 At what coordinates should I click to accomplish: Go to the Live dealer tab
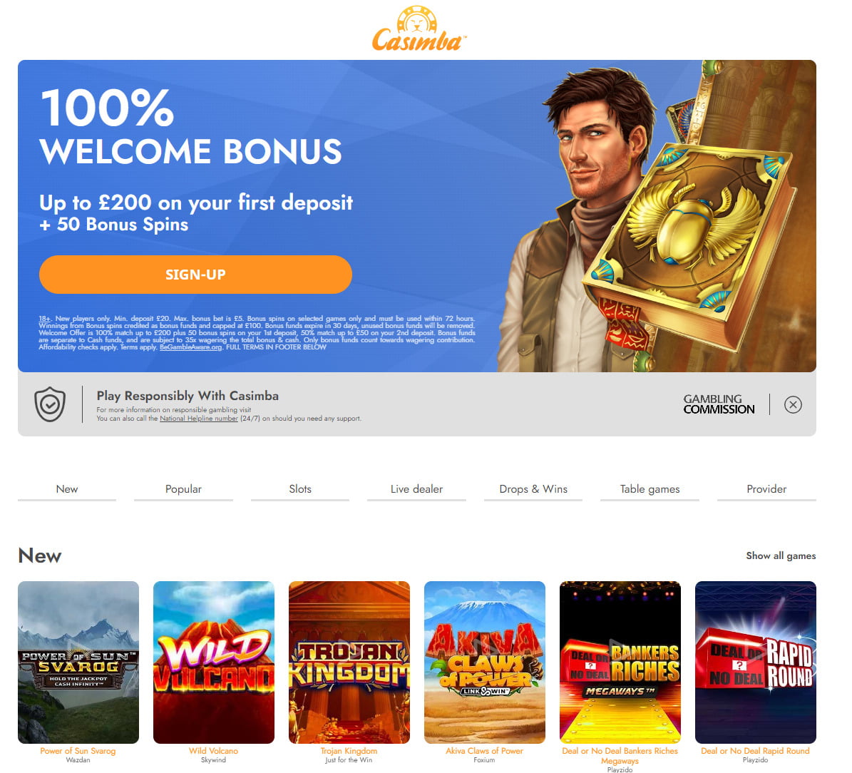coord(417,489)
